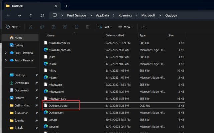Viewport: 214px width, 133px height.
Task: Open the Sort options dropdown
Action: (105, 27)
